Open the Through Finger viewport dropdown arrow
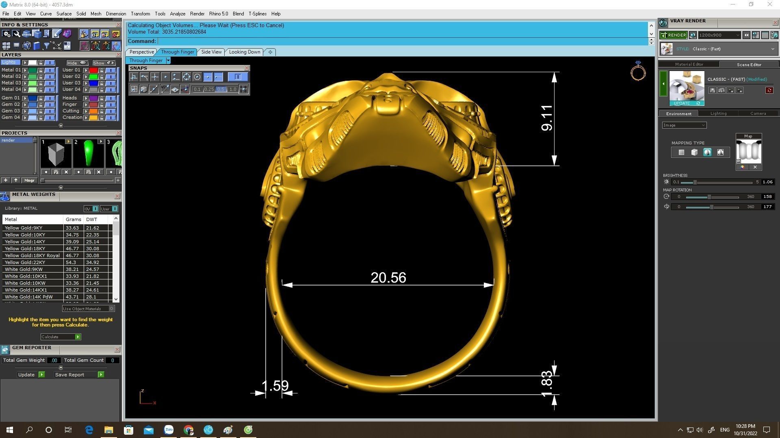The image size is (780, 438). (x=168, y=60)
